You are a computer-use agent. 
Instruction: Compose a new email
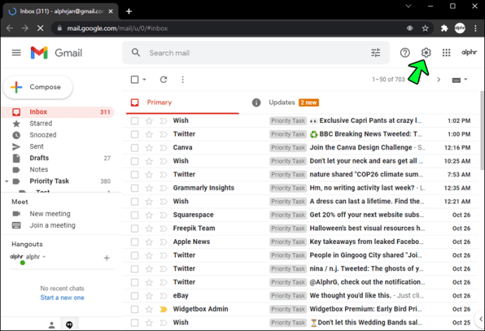38,87
